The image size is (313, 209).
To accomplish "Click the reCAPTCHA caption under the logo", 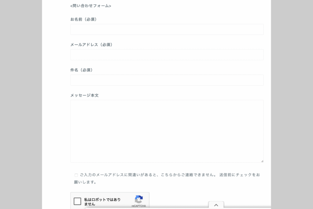I will 139,206.
